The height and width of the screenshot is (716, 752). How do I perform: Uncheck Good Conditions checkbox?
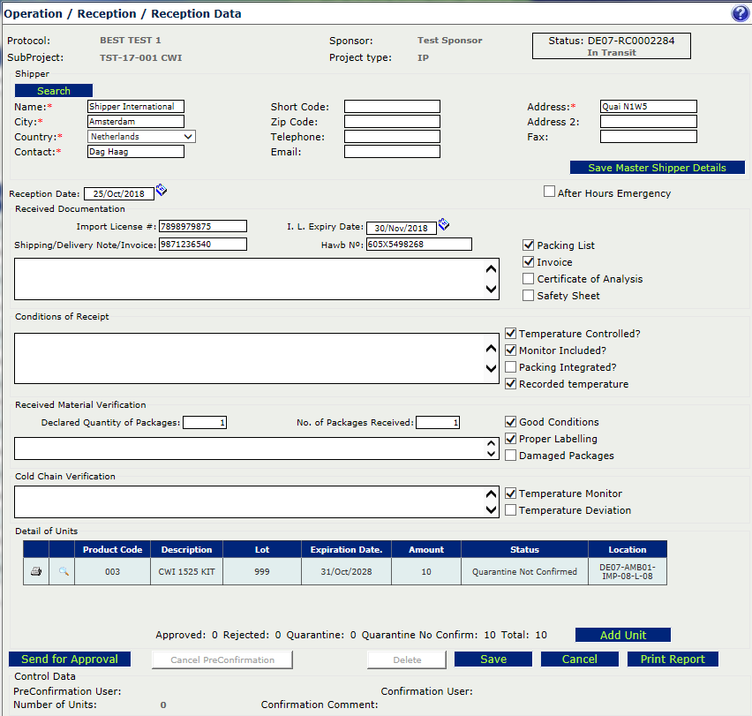point(511,421)
